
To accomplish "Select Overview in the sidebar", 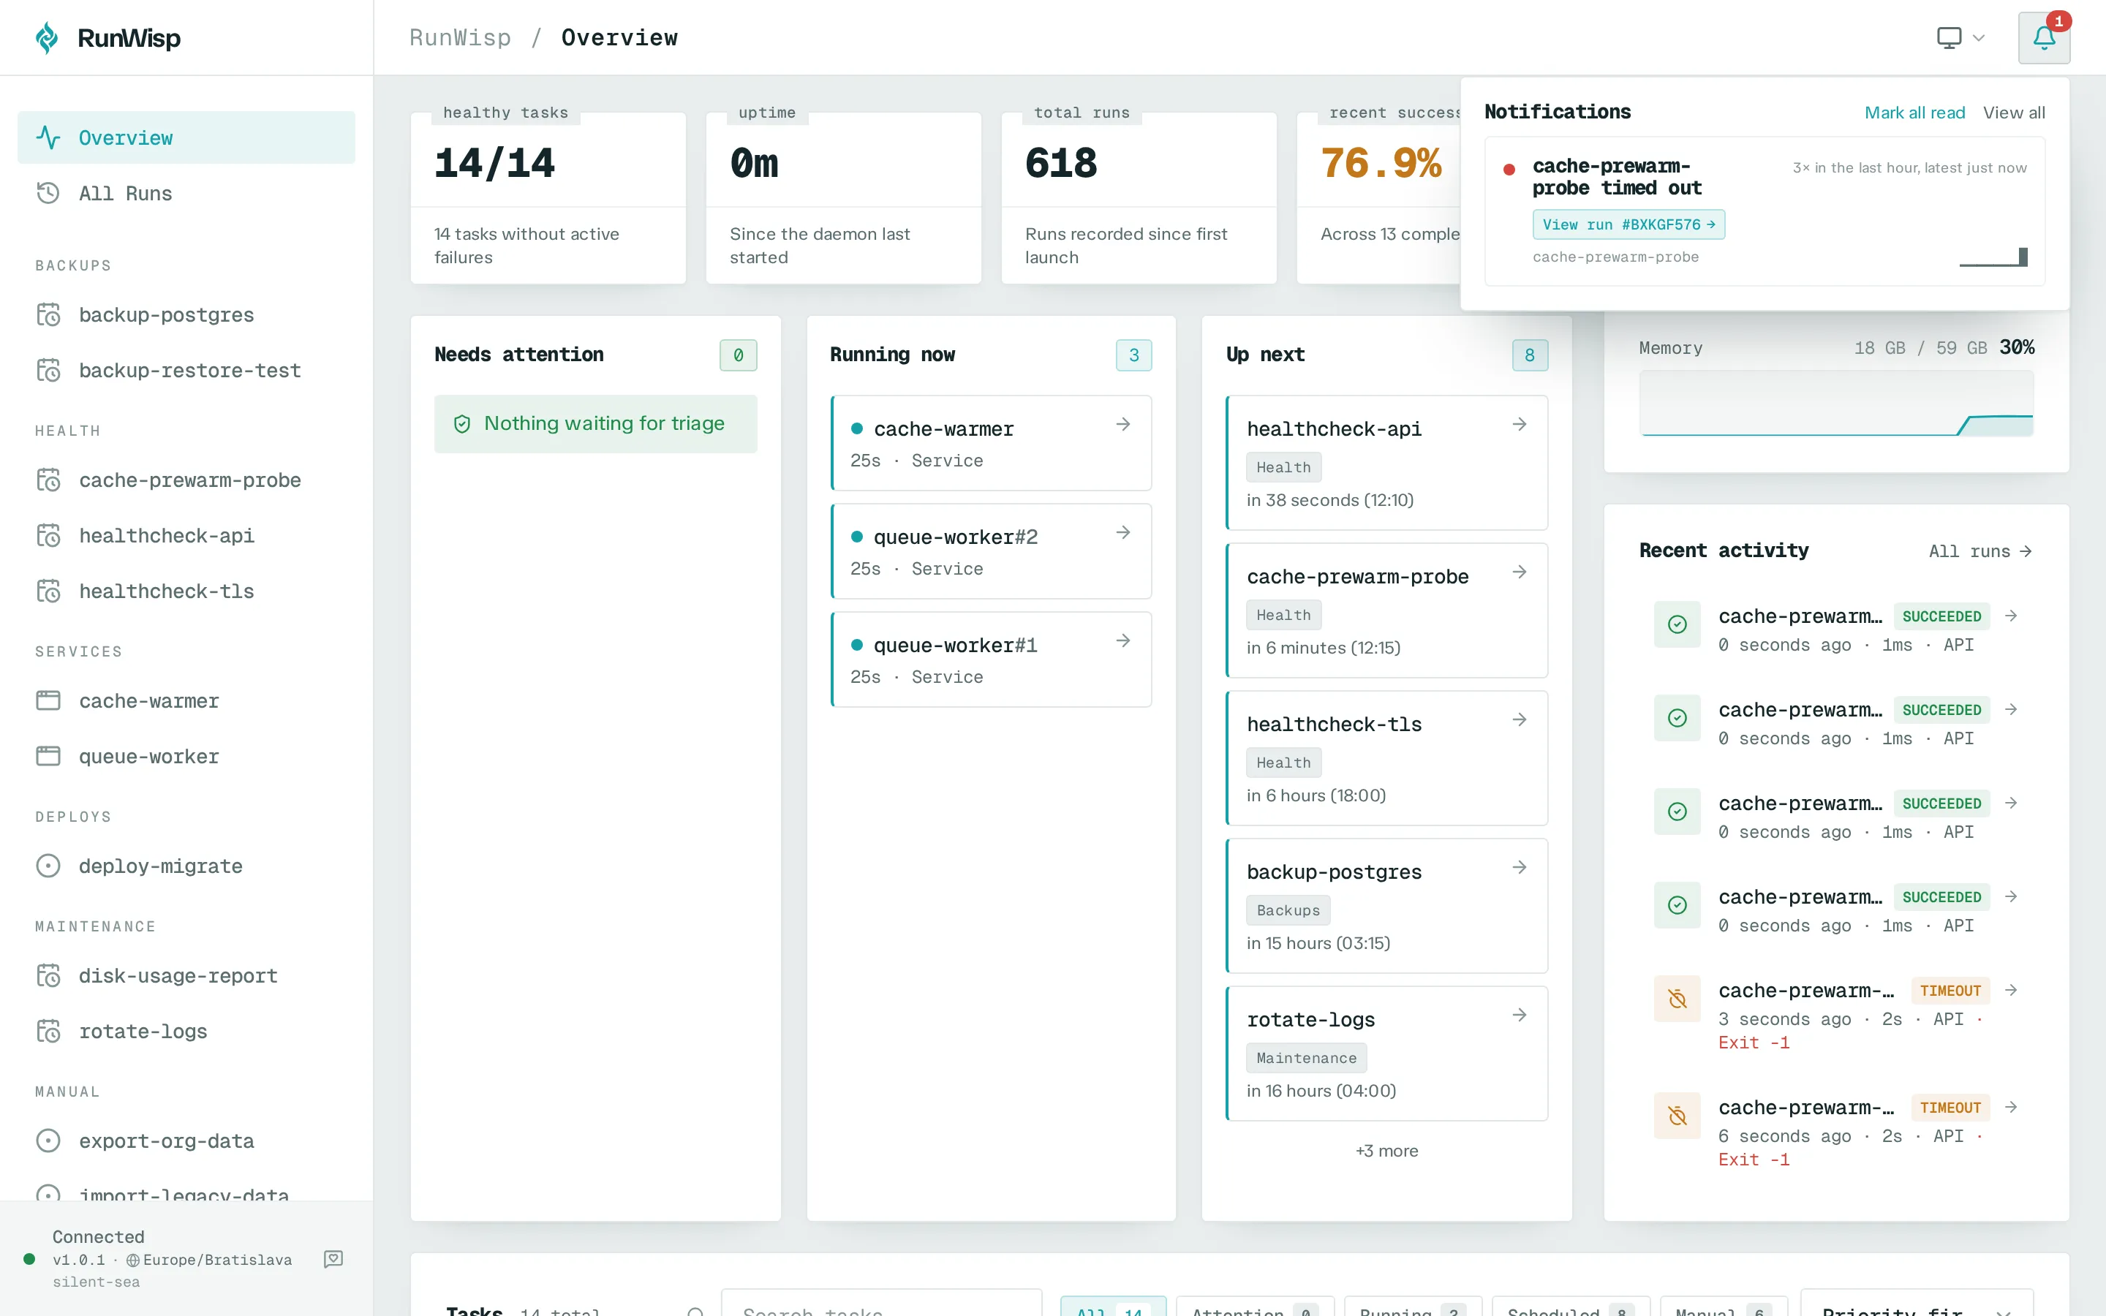I will click(186, 137).
